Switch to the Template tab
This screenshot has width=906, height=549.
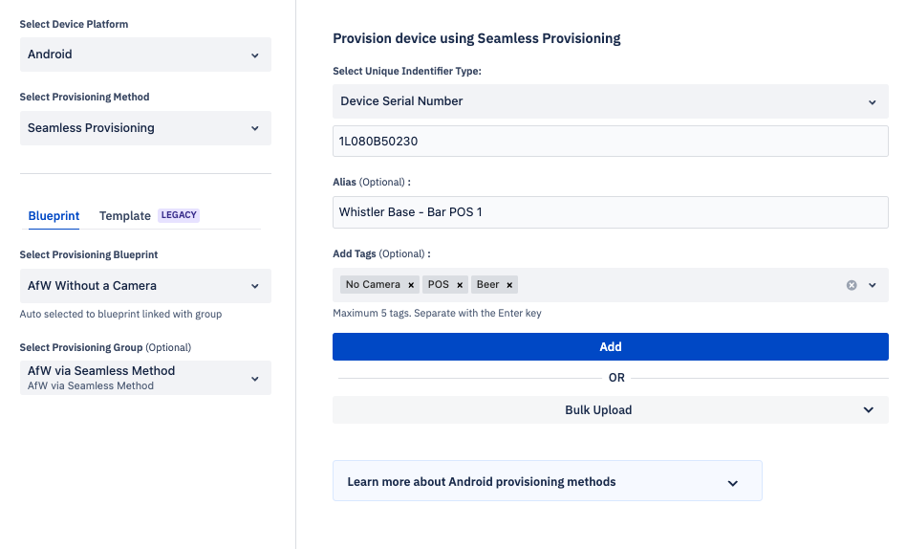pos(125,216)
